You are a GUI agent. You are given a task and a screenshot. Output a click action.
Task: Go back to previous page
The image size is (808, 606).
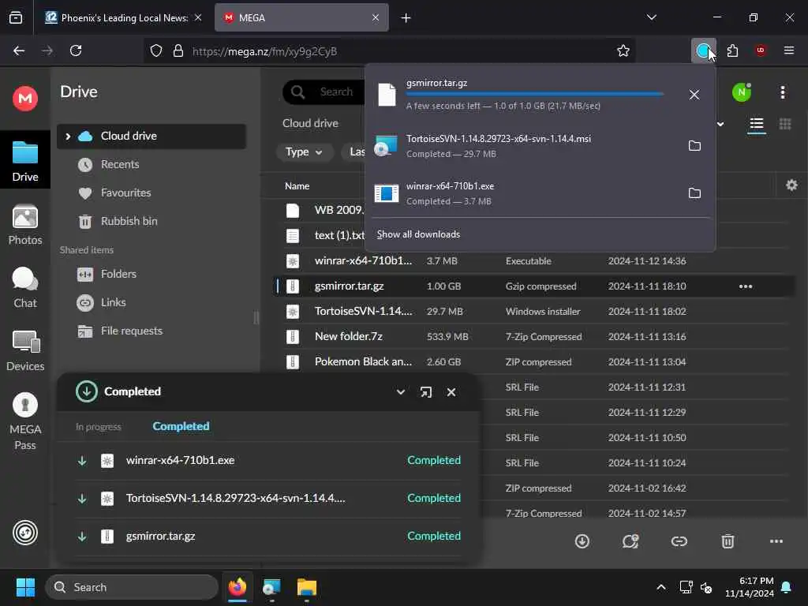tap(19, 50)
